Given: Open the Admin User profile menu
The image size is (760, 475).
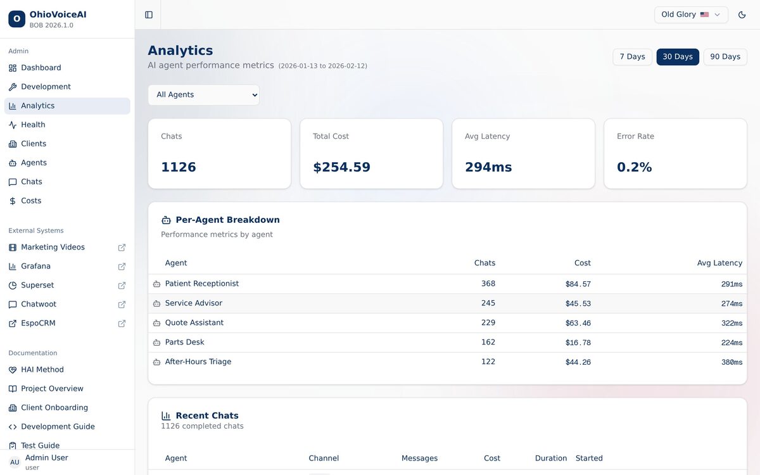Looking at the screenshot, I should click(x=46, y=462).
